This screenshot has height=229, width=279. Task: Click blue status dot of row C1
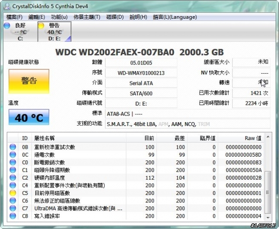(x=13, y=170)
